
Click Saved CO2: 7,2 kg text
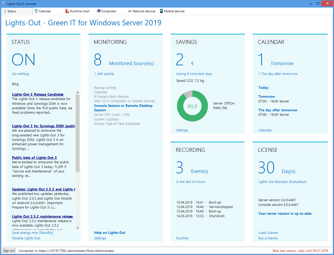coord(190,80)
